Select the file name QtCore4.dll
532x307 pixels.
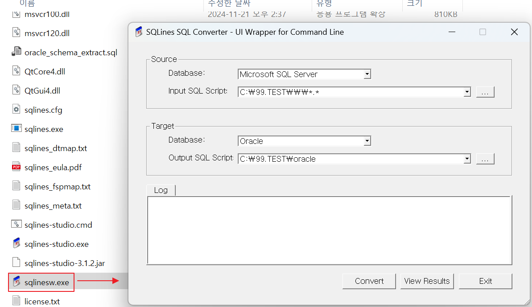pyautogui.click(x=45, y=71)
